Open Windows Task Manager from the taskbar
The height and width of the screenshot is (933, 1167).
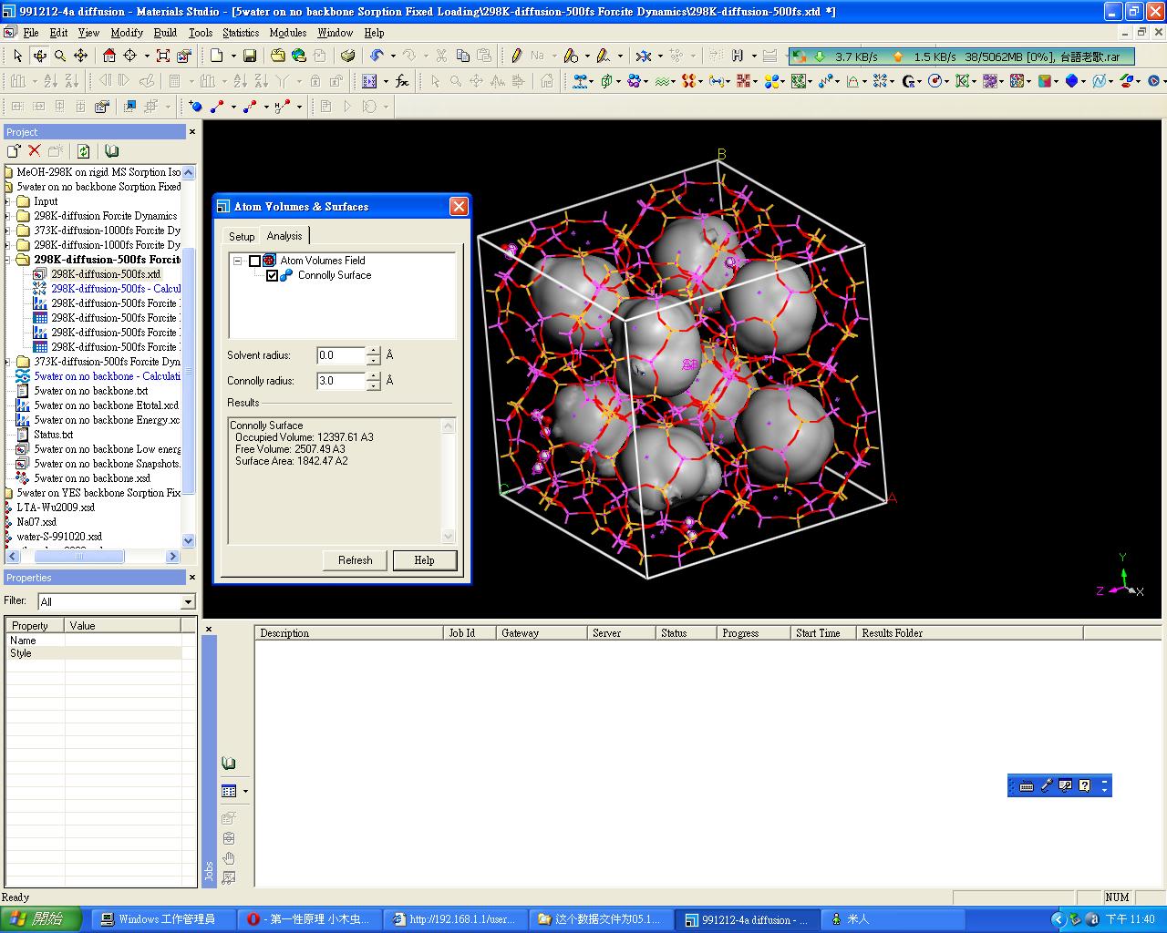point(158,919)
